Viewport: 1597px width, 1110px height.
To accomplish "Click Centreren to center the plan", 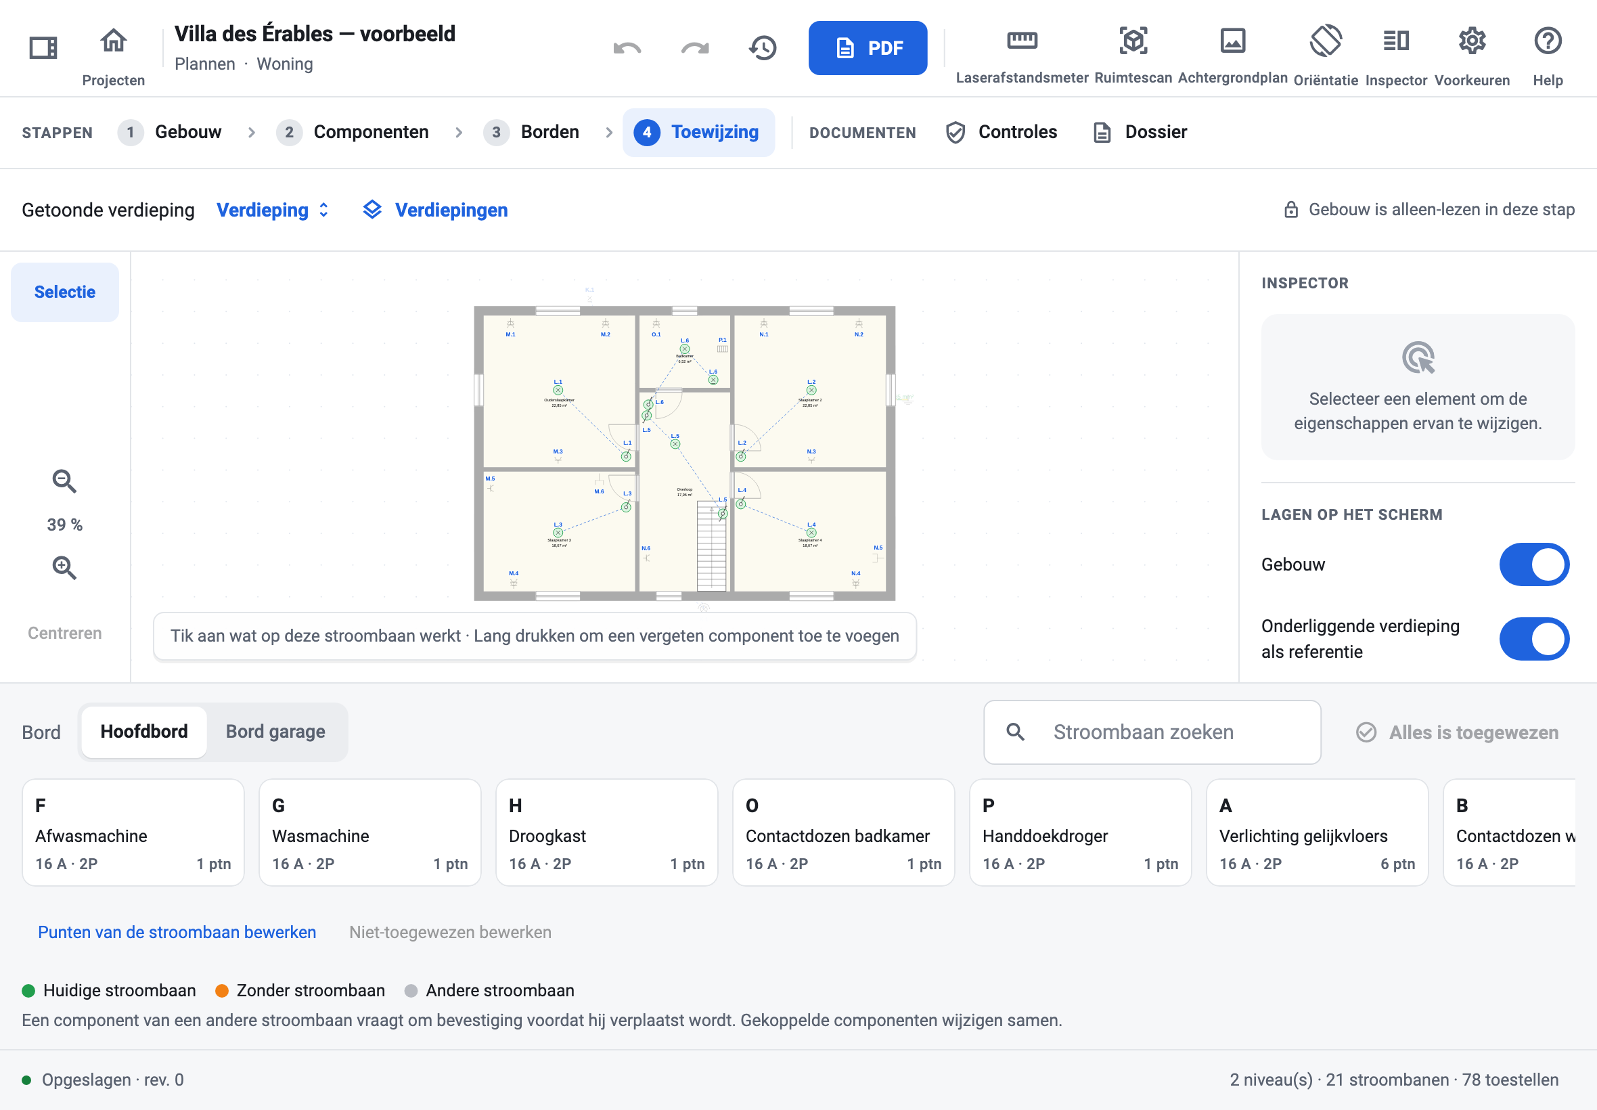I will click(x=65, y=633).
